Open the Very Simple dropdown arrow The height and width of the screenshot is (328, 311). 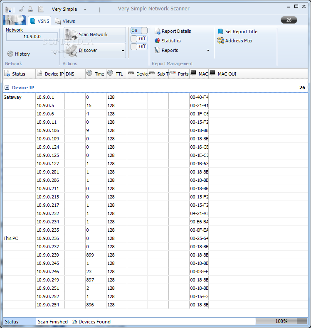click(x=85, y=9)
